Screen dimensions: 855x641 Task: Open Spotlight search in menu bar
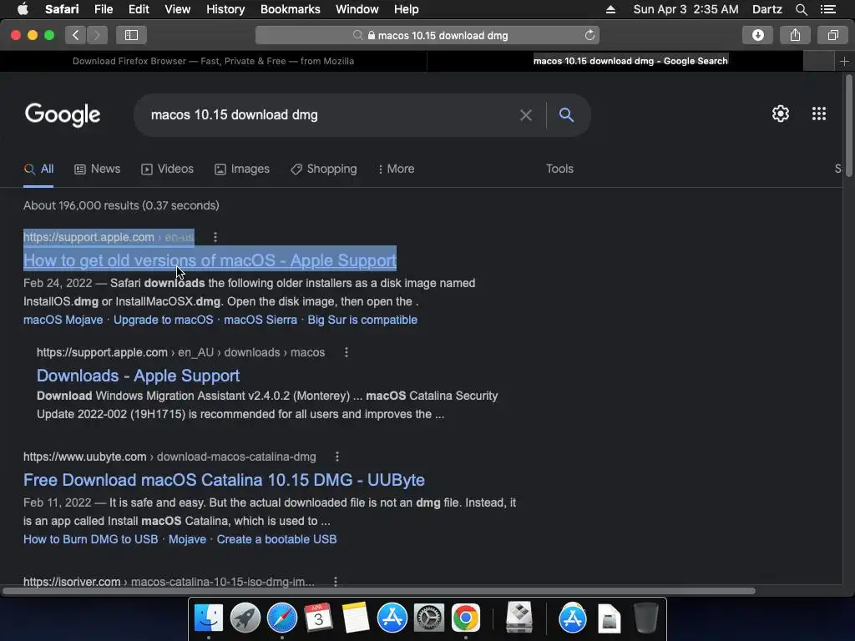click(x=801, y=9)
